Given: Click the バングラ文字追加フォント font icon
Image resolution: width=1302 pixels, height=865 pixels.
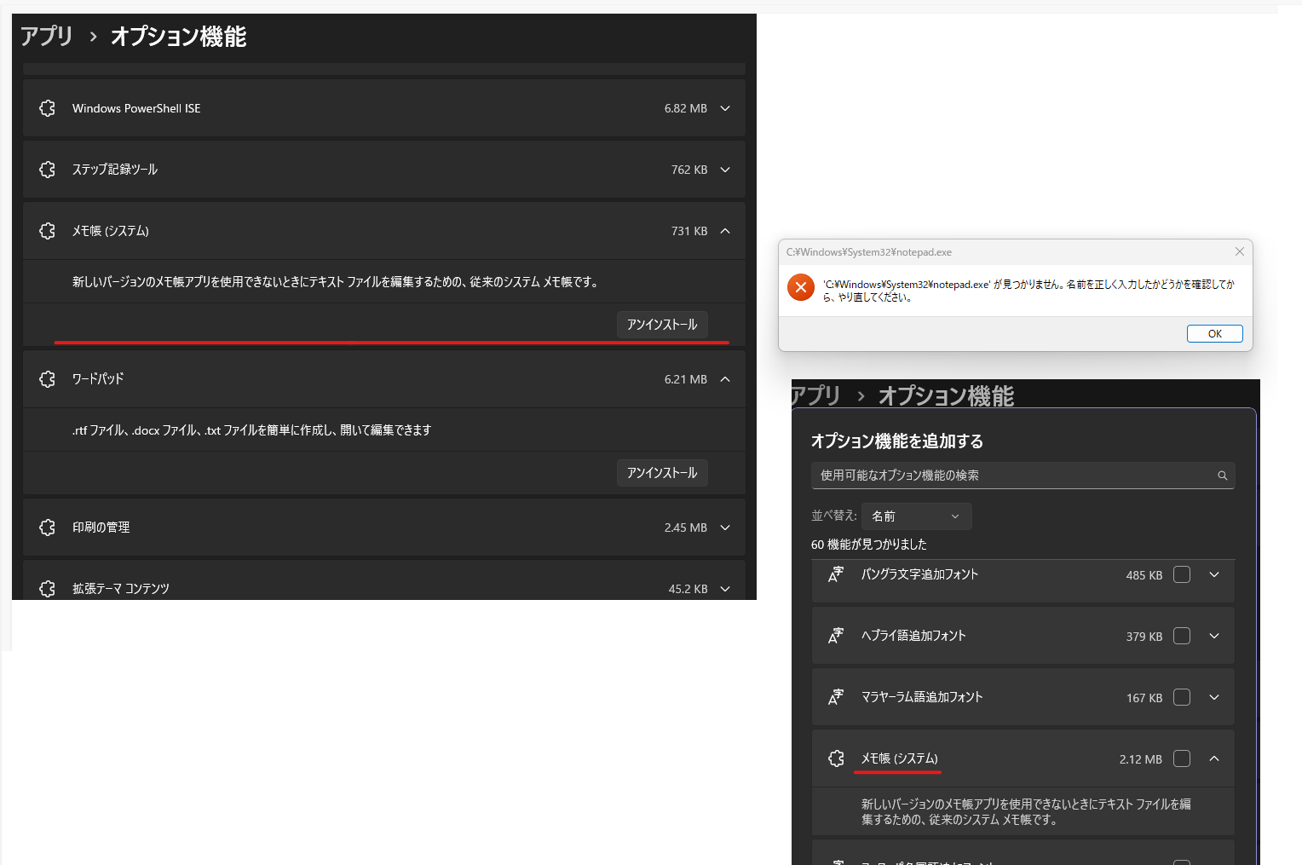Looking at the screenshot, I should tap(836, 574).
